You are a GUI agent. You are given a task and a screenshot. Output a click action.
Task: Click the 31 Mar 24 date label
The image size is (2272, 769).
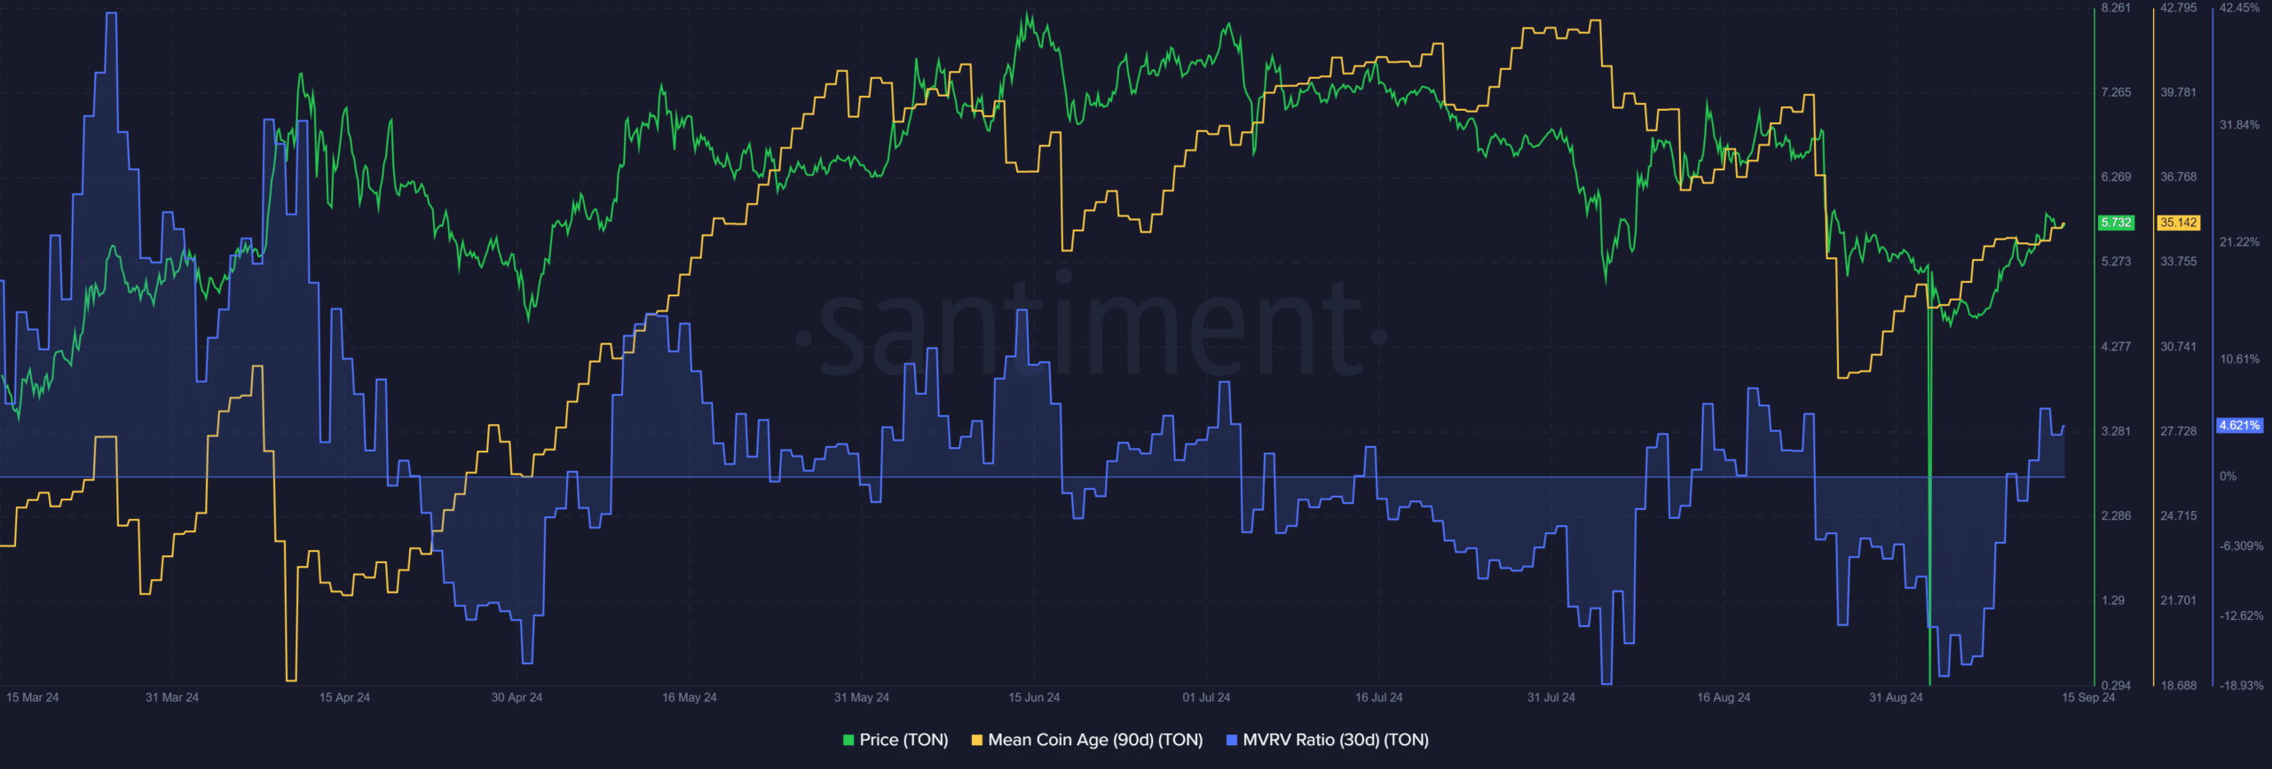coord(172,697)
